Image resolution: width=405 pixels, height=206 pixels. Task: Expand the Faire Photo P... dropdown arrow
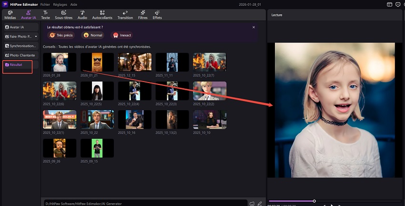point(36,36)
